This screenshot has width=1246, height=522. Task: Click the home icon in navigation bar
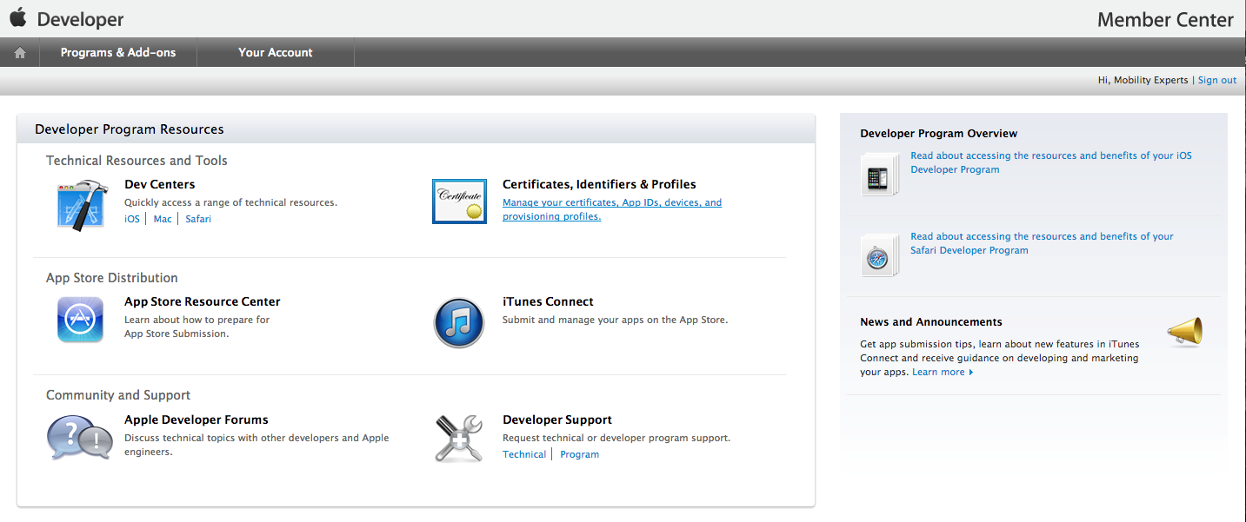tap(19, 53)
